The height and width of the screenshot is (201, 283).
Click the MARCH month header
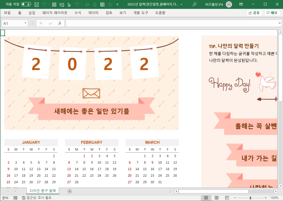(x=152, y=142)
